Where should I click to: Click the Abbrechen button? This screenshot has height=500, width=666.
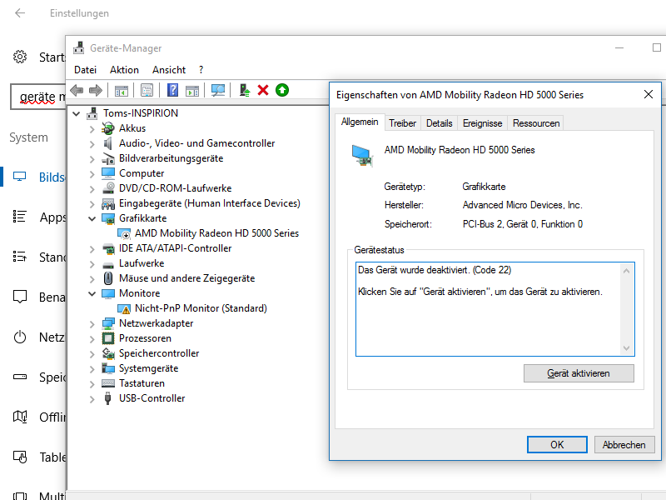point(624,445)
